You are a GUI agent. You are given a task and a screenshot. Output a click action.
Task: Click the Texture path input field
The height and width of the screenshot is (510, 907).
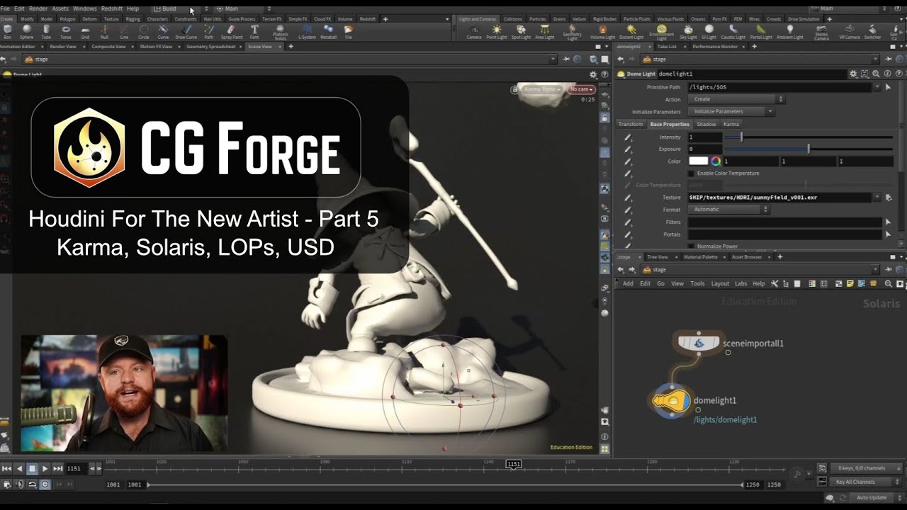(779, 198)
